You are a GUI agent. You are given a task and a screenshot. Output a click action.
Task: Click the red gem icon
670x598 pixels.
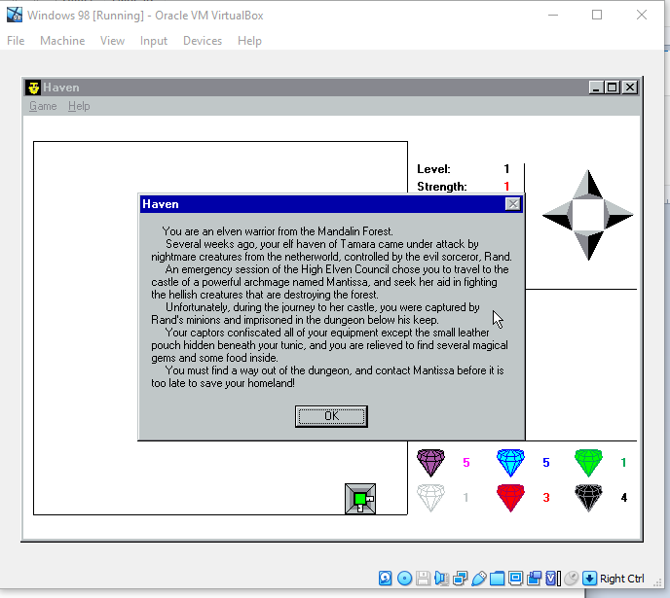coord(510,498)
